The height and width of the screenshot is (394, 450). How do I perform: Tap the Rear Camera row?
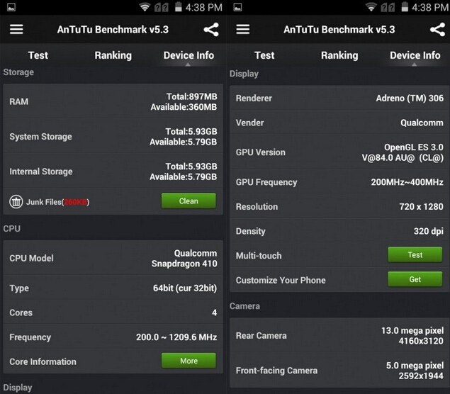point(339,335)
